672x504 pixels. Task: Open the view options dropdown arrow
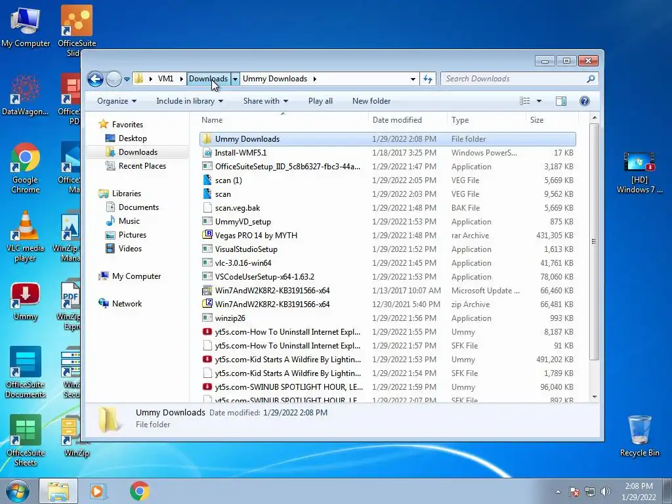(539, 101)
